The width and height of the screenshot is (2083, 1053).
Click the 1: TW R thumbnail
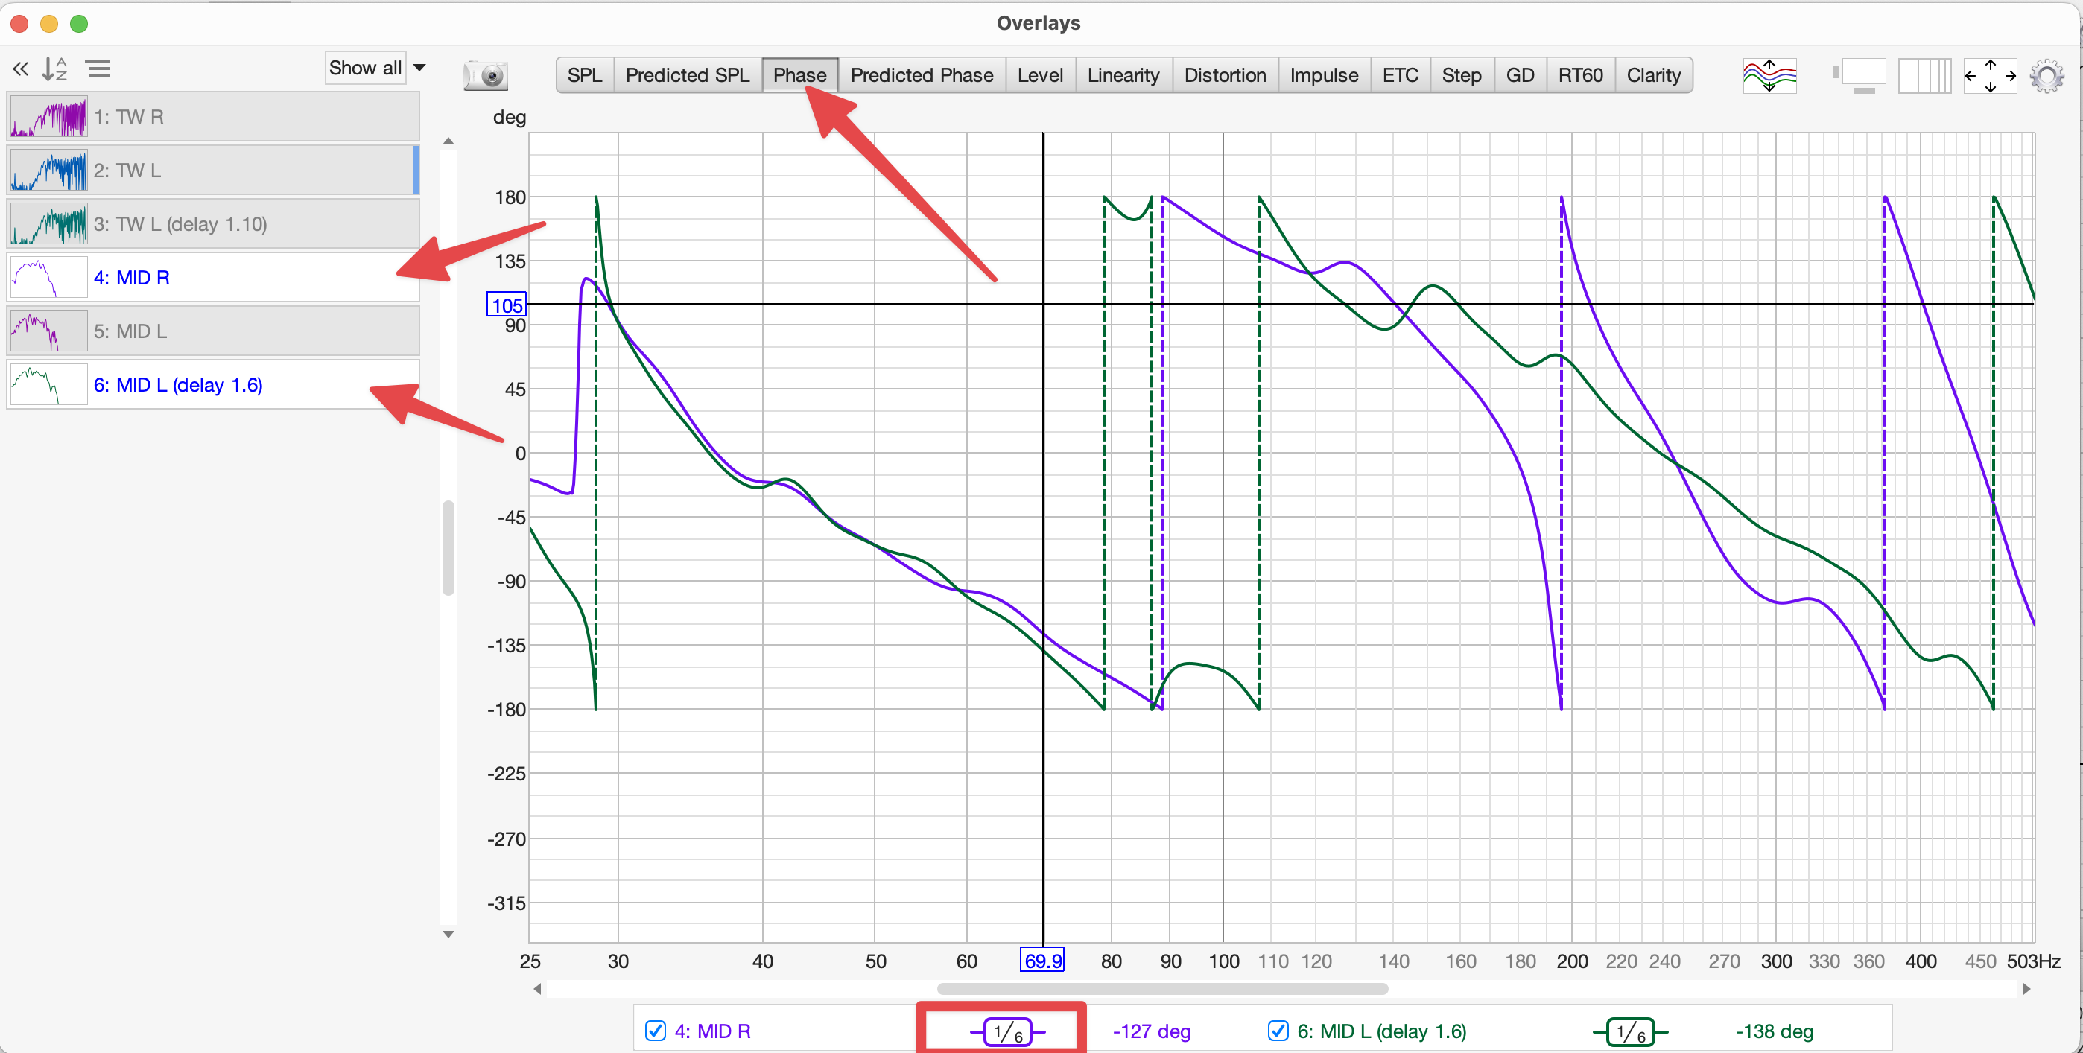[x=48, y=116]
